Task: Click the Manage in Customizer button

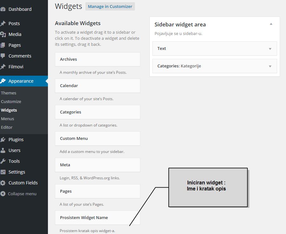Action: (x=110, y=6)
